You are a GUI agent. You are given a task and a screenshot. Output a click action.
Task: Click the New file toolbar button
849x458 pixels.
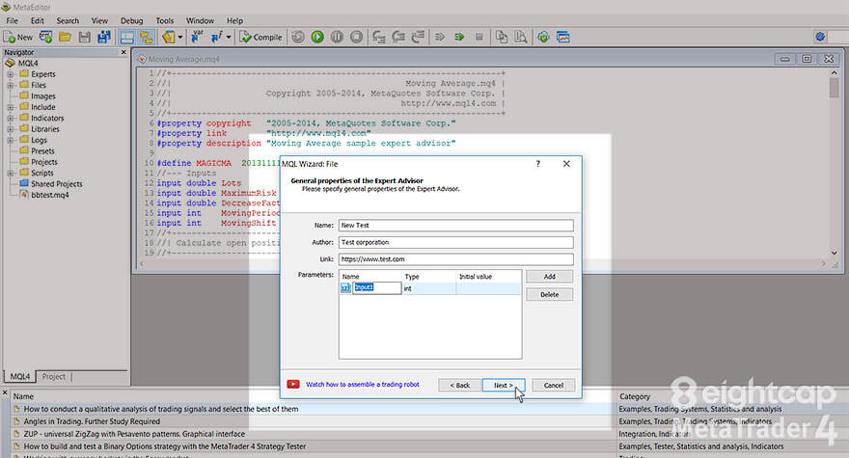18,38
